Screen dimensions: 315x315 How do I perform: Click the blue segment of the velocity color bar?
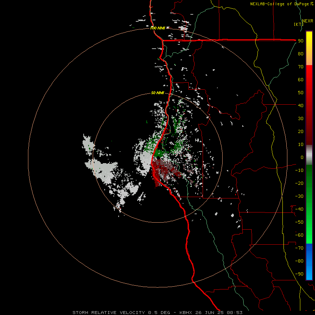click(x=309, y=262)
